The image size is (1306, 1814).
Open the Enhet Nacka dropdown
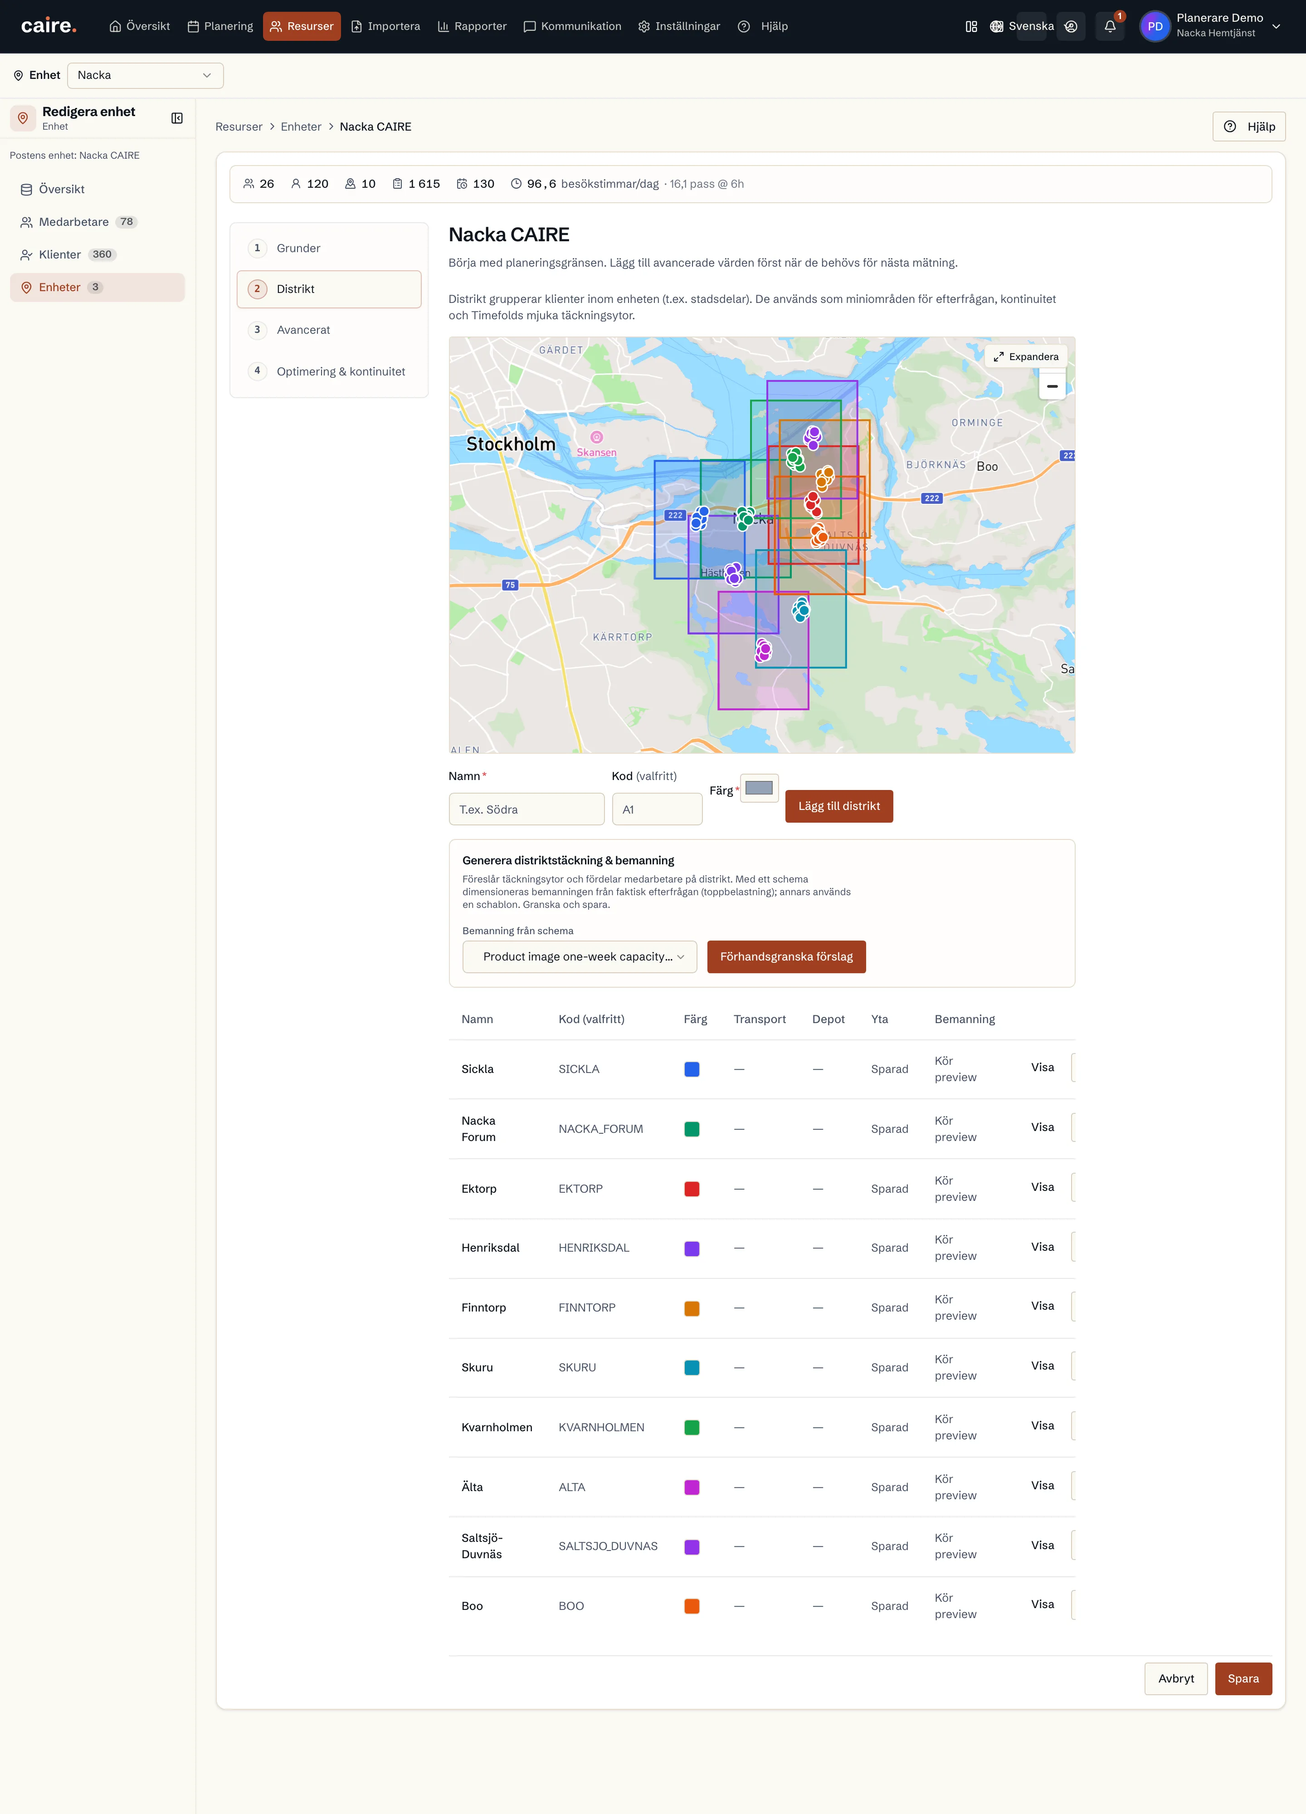point(146,75)
